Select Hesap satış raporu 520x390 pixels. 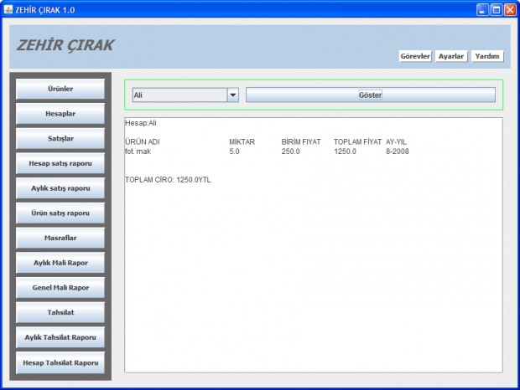pos(60,163)
